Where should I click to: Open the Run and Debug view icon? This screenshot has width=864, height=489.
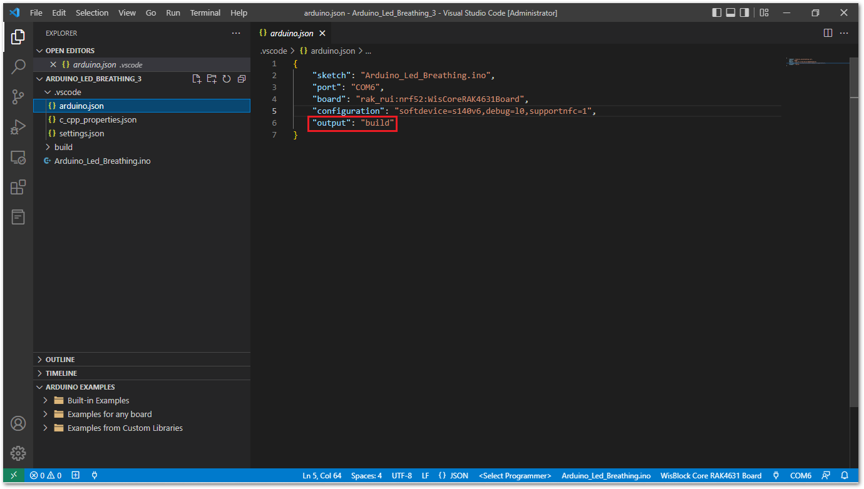coord(18,127)
